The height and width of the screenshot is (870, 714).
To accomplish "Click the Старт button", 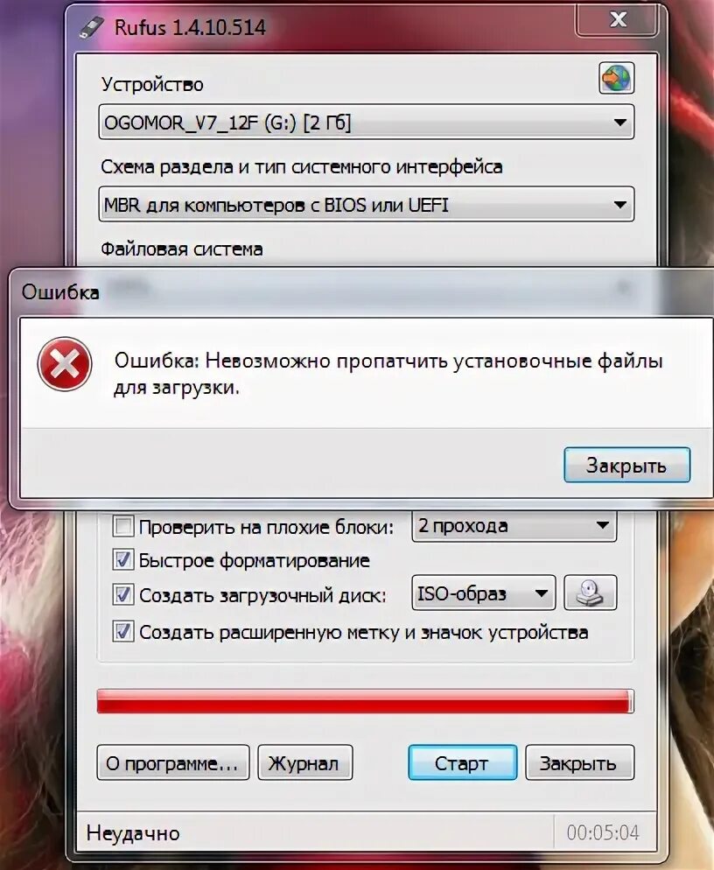I will tap(463, 763).
